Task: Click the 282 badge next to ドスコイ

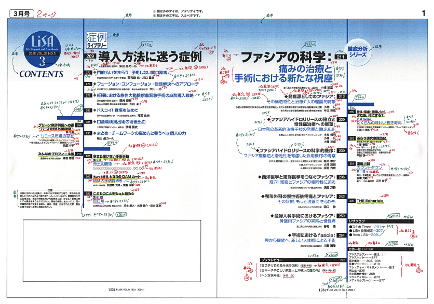Action: click(88, 111)
